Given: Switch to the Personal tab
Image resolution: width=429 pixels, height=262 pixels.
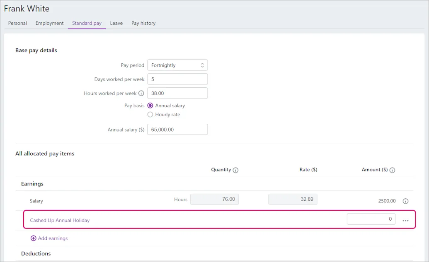Looking at the screenshot, I should 17,23.
